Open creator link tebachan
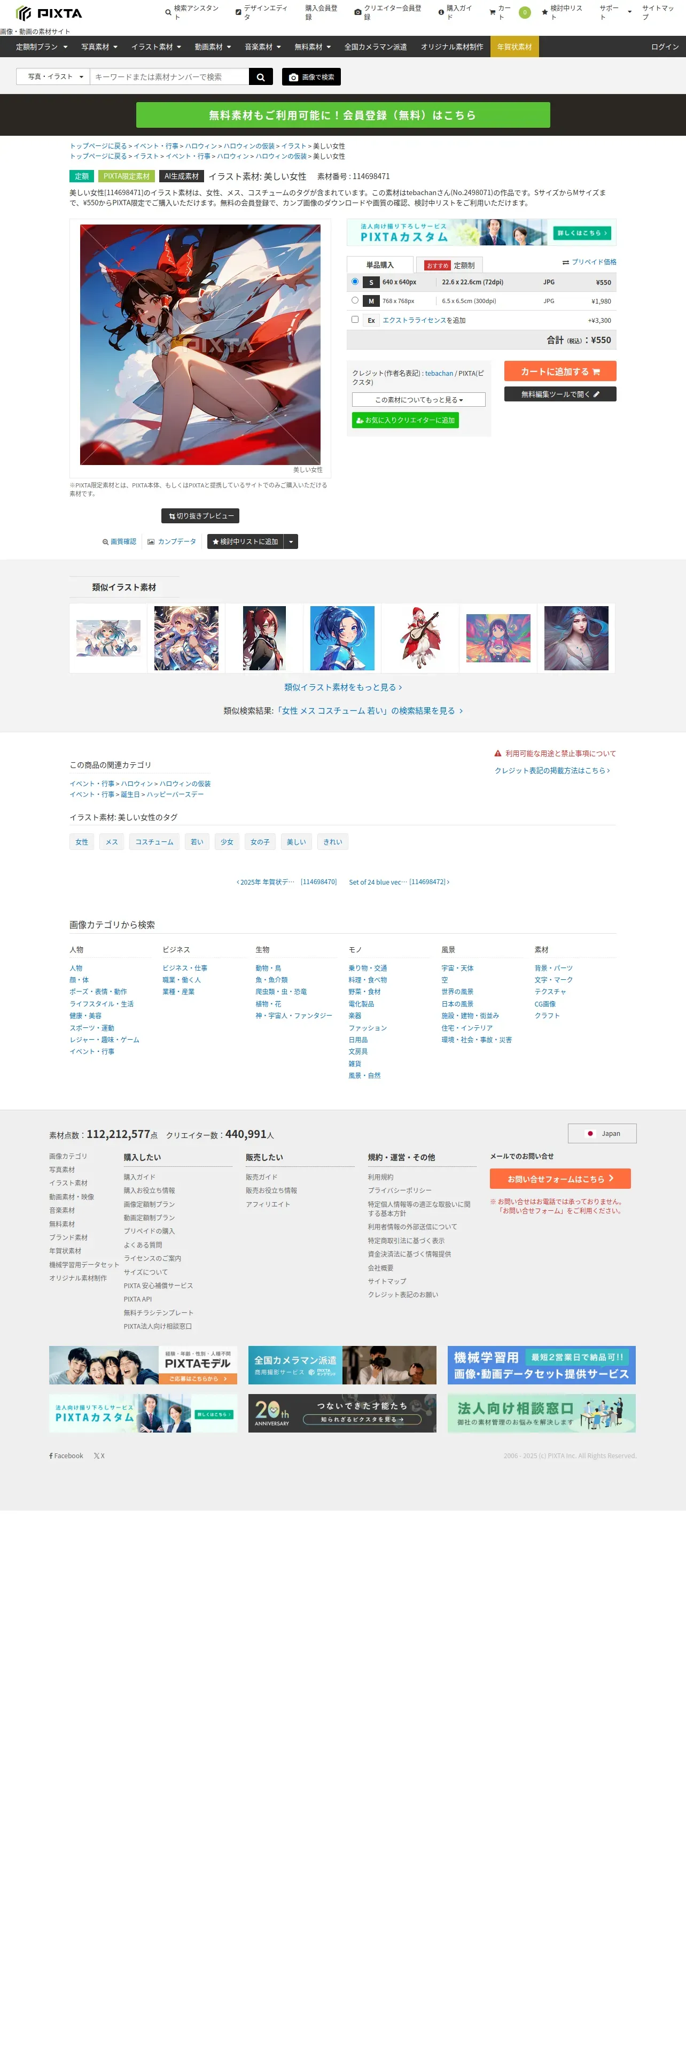The width and height of the screenshot is (686, 2059). (439, 373)
